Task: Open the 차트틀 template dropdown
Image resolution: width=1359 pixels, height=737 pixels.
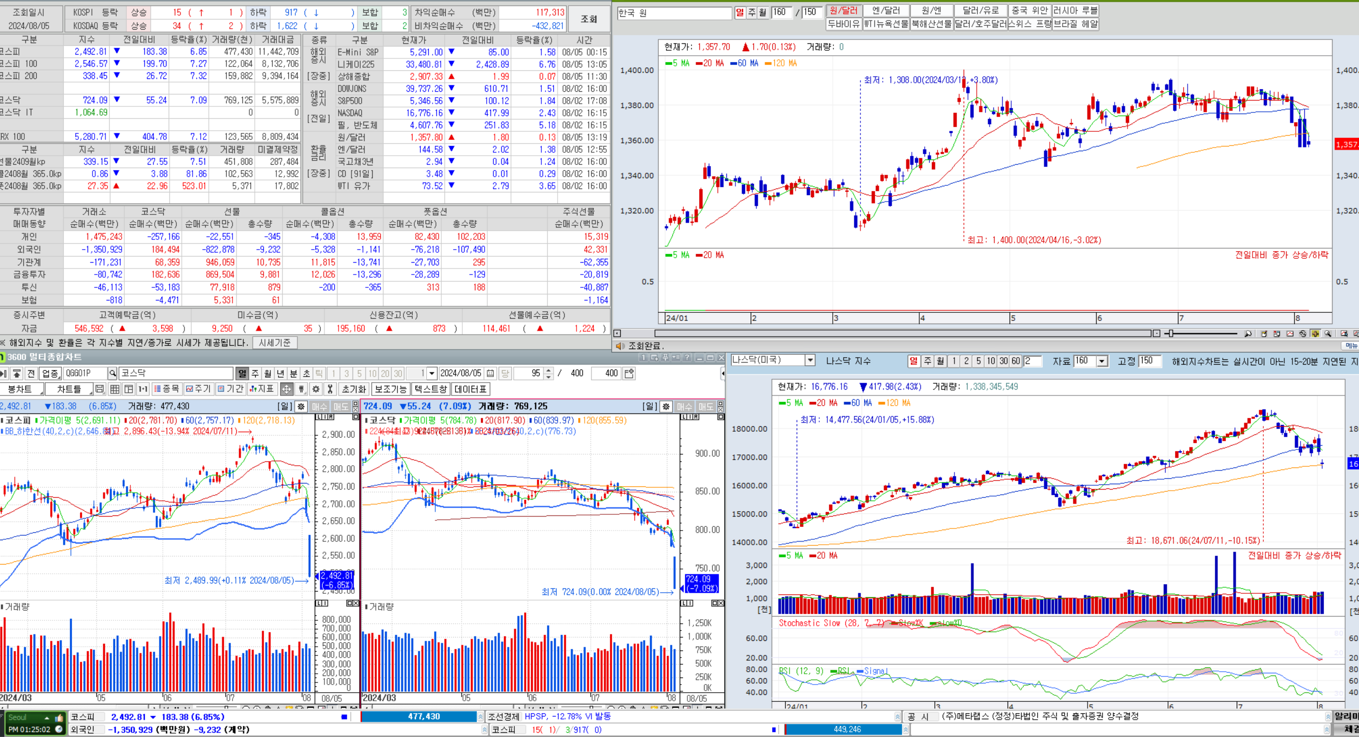Action: pos(69,389)
